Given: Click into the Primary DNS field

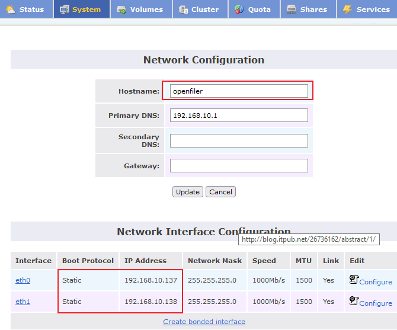Looking at the screenshot, I should (239, 115).
